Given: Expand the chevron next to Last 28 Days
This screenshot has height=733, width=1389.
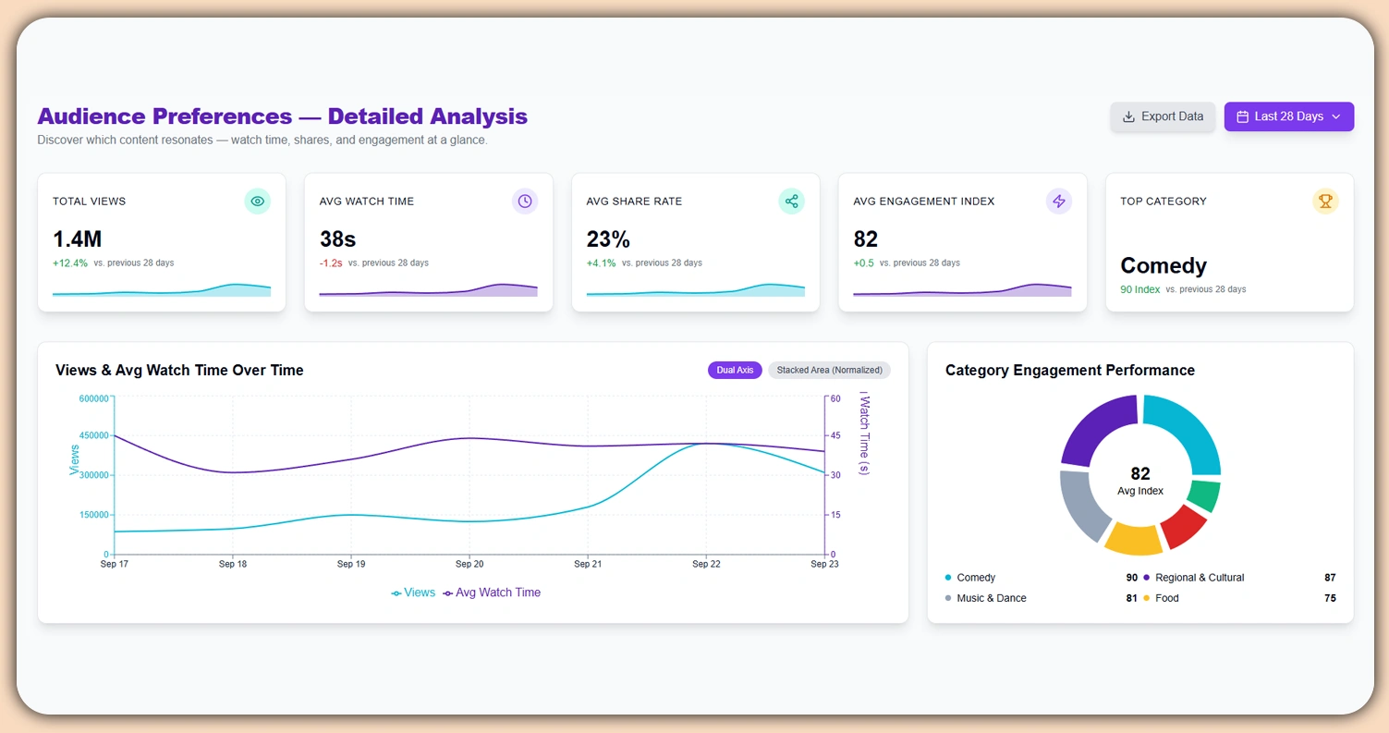Looking at the screenshot, I should tap(1337, 116).
